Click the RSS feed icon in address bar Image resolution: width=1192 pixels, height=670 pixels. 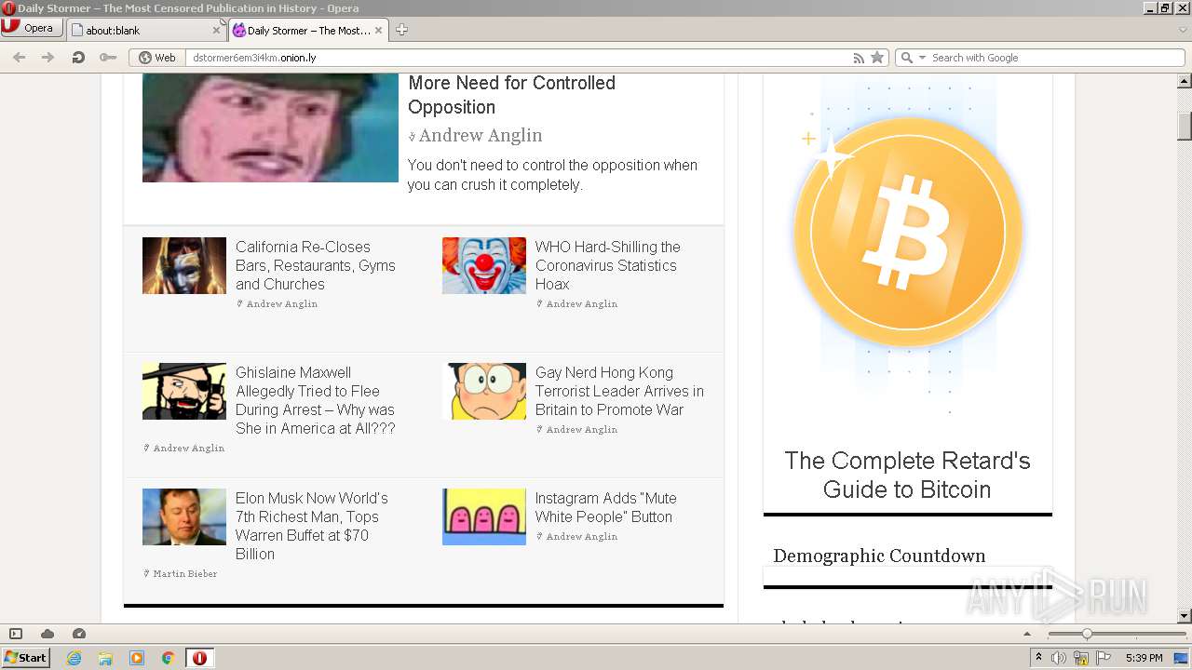coord(859,58)
